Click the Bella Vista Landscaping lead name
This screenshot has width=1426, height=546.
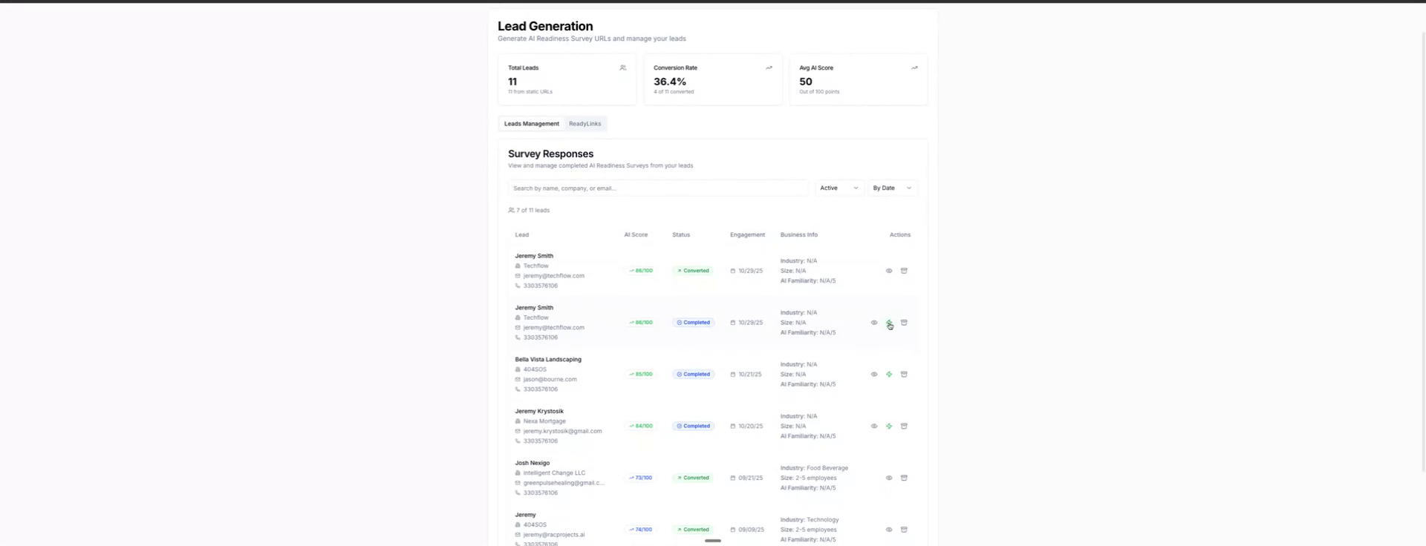[548, 359]
